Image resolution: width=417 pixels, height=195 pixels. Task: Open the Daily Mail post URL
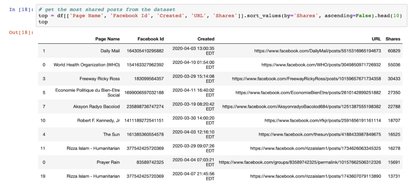pyautogui.click(x=317, y=51)
